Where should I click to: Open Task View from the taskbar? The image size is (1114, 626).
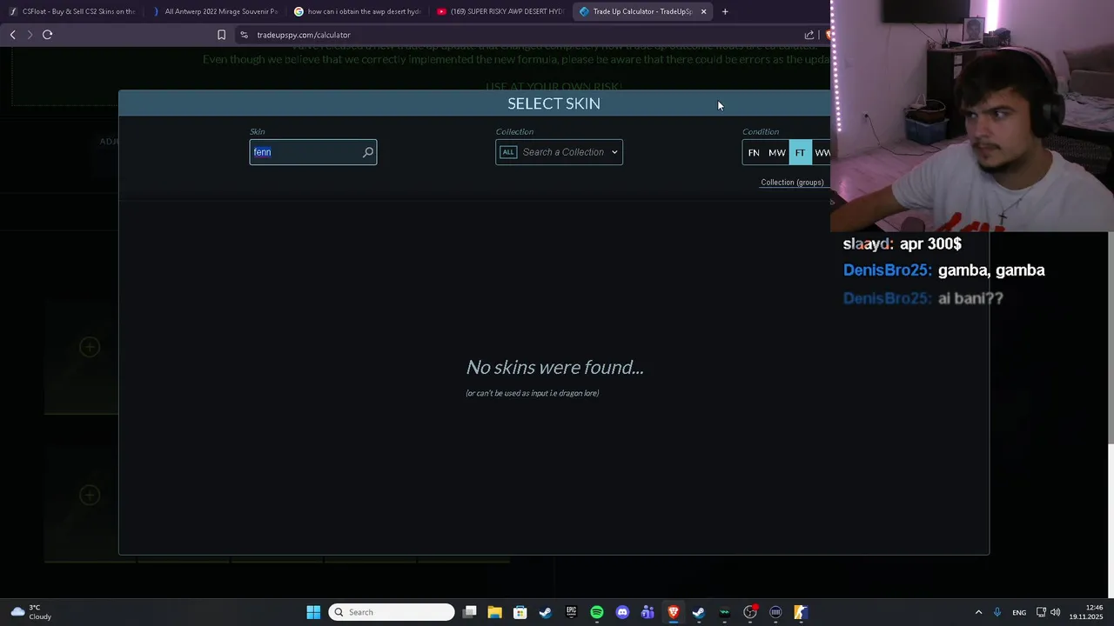pyautogui.click(x=469, y=612)
